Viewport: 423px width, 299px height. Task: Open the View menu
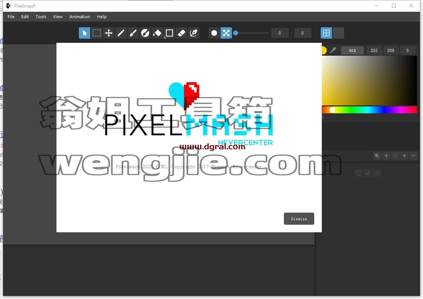coord(58,17)
